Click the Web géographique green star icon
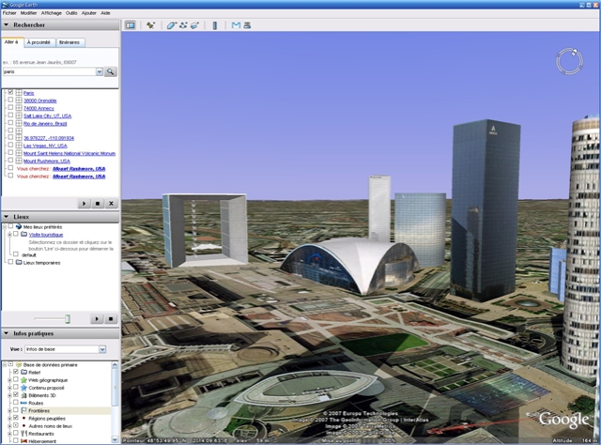The image size is (601, 445). 23,380
